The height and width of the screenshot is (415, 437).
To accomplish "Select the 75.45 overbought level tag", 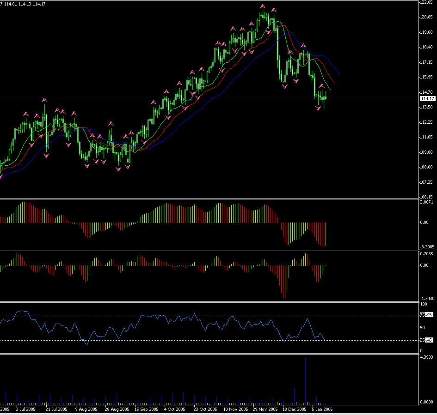I will coord(426,315).
